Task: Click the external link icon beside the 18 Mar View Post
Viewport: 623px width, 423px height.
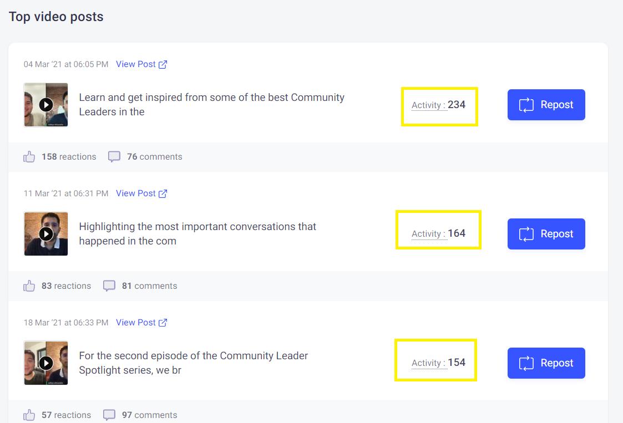Action: [162, 322]
